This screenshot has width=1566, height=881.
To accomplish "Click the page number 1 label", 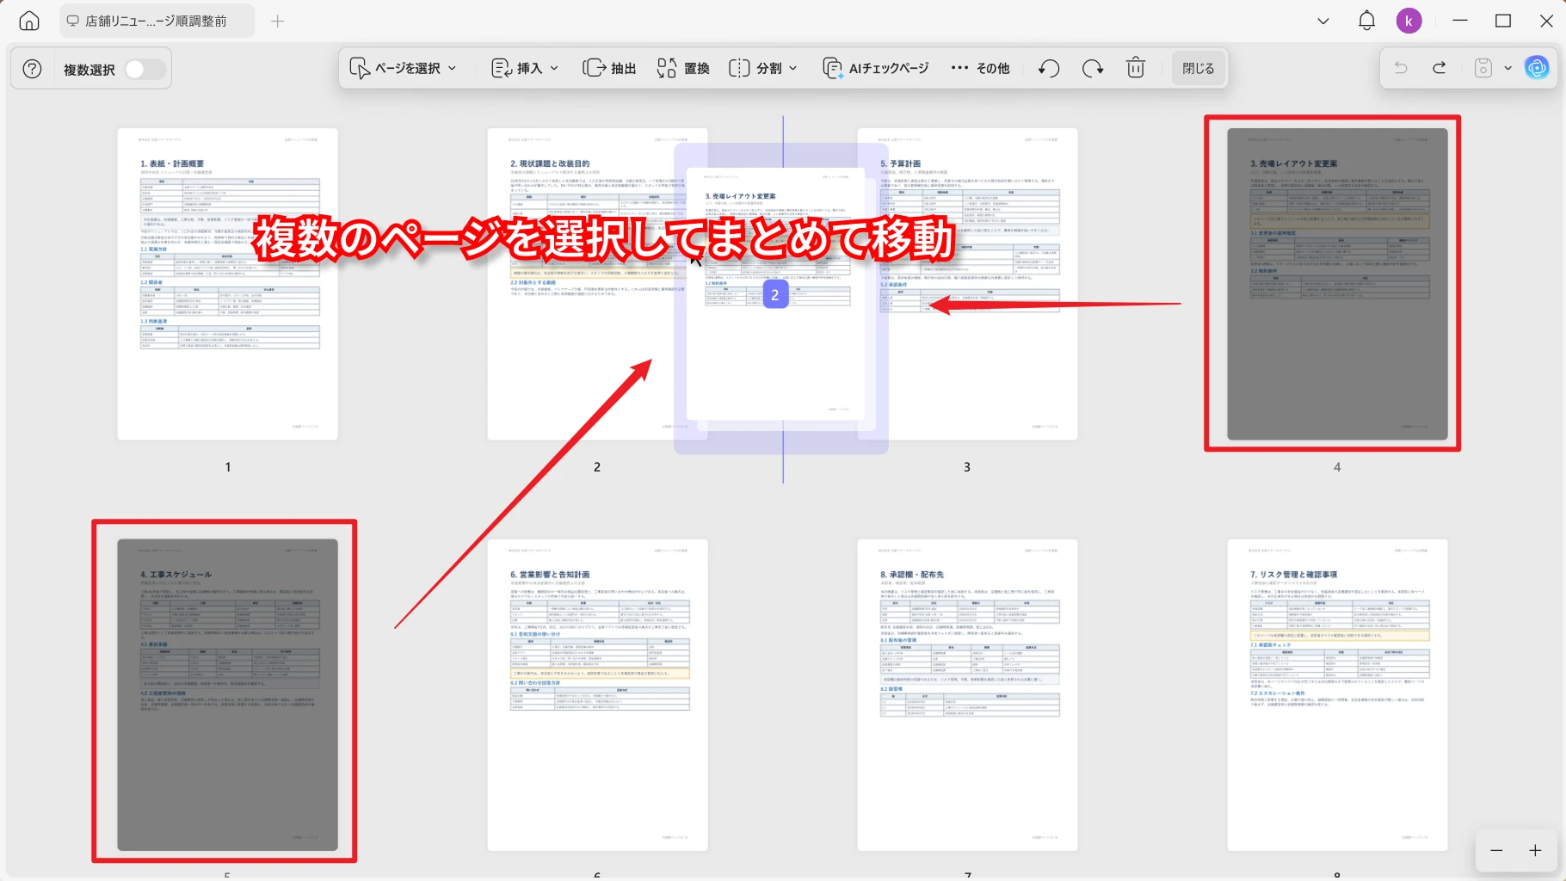I will click(x=228, y=466).
